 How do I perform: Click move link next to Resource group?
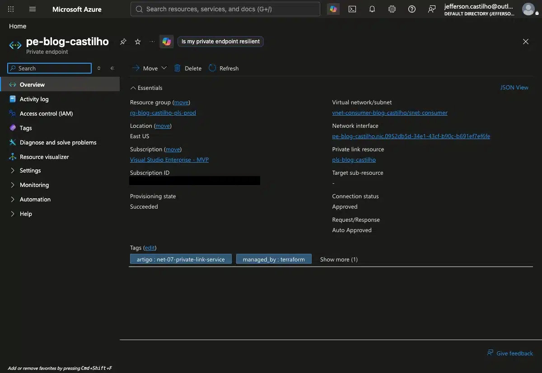click(181, 103)
